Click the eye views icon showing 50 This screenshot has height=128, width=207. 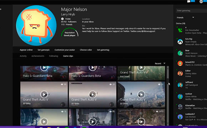click(x=62, y=84)
